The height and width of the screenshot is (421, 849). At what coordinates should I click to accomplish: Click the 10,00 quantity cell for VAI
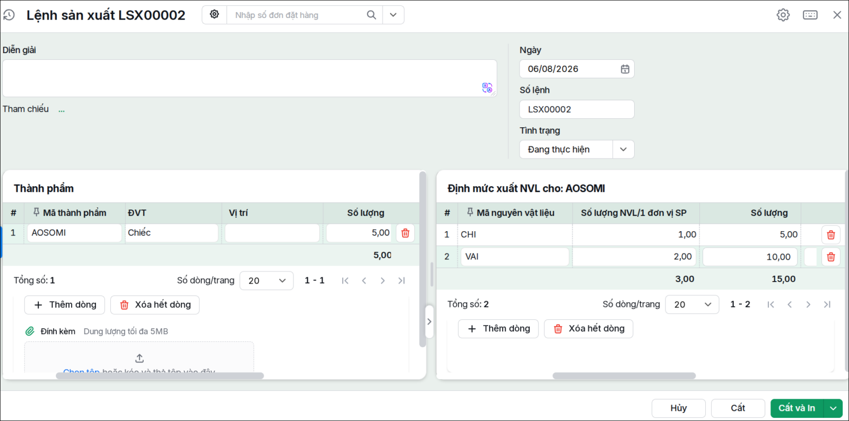(x=750, y=257)
